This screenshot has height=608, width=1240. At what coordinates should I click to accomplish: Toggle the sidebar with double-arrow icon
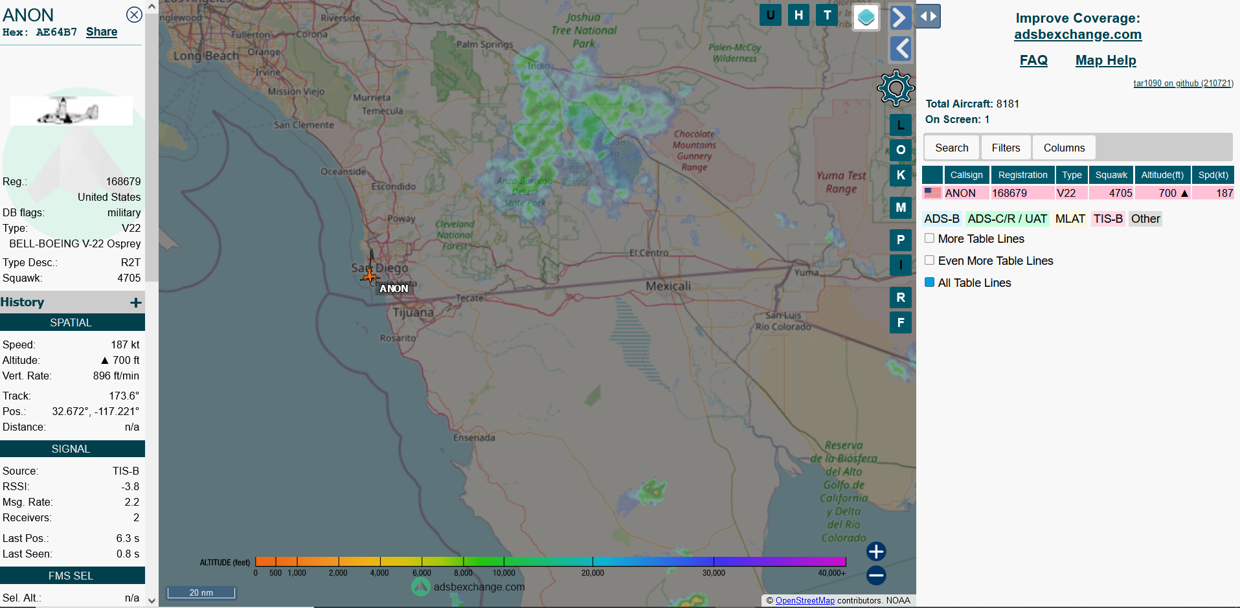click(929, 16)
